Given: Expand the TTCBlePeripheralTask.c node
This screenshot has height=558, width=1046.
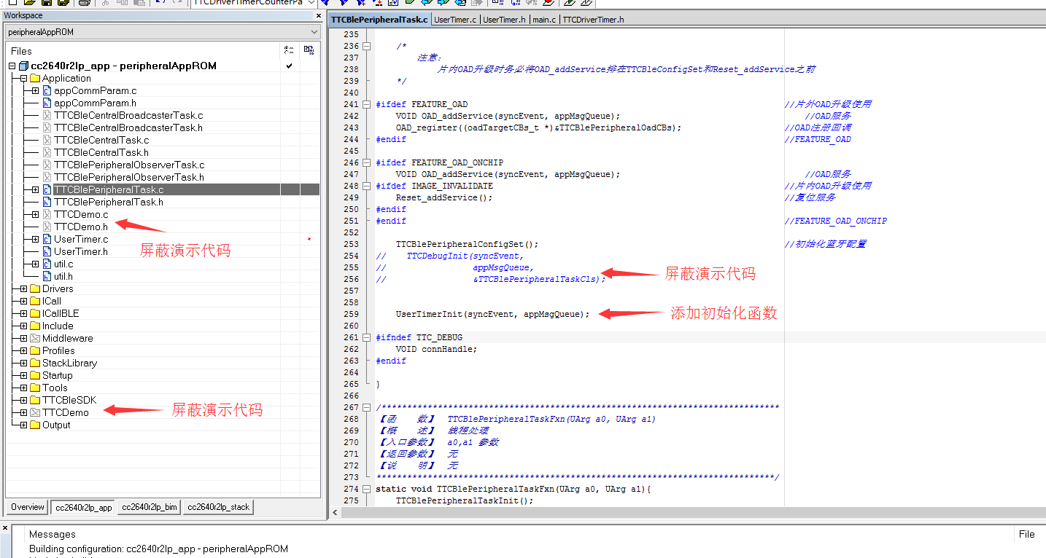Looking at the screenshot, I should (35, 189).
